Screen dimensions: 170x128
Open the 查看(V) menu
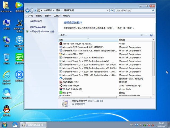(48, 16)
